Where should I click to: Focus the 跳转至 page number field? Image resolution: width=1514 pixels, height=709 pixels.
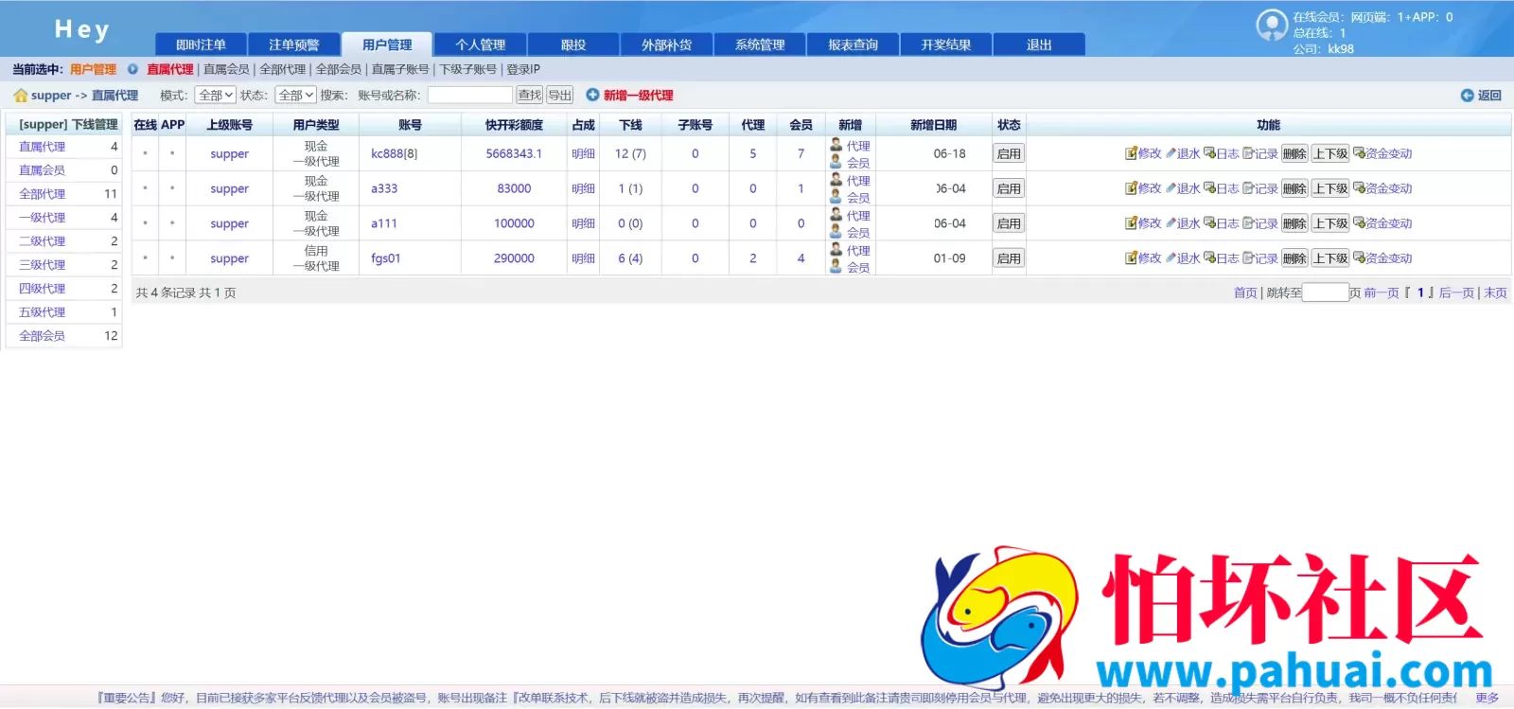pos(1326,292)
